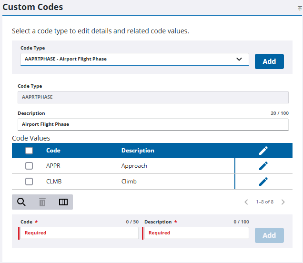Go to previous page of code values

coord(246,202)
